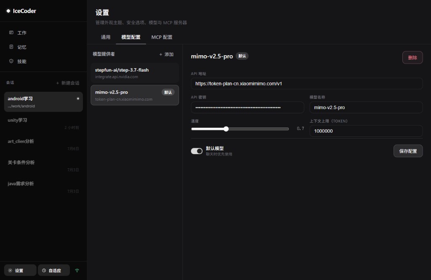
Task: Click the integrate.api.nvidia.com text
Action: click(x=117, y=77)
